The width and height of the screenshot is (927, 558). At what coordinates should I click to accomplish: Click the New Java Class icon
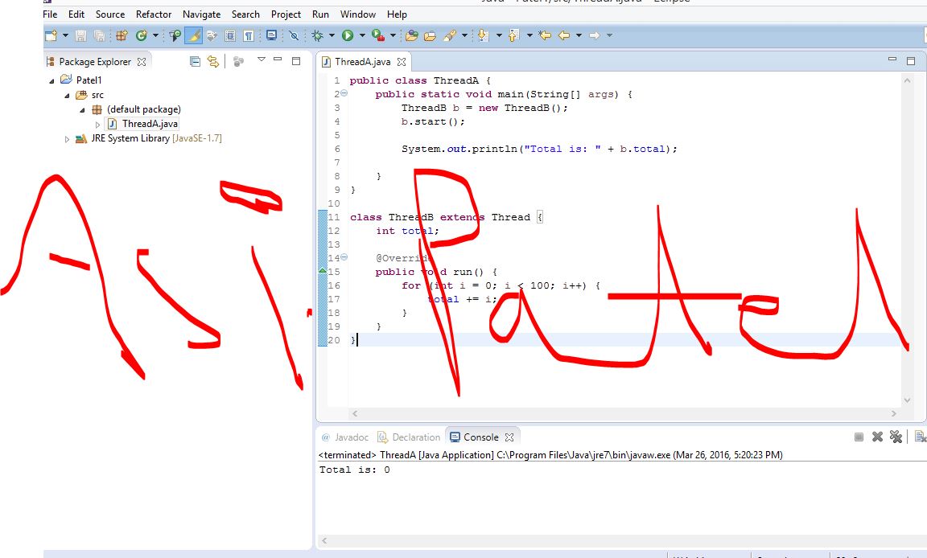click(141, 36)
